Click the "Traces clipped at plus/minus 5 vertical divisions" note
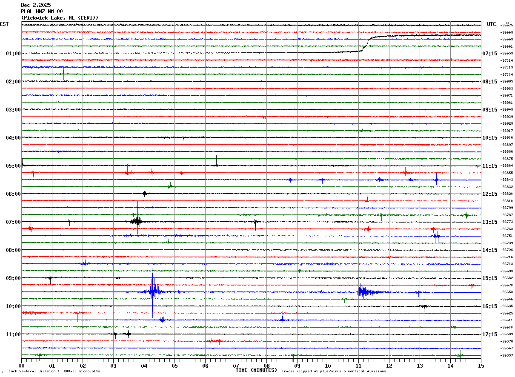The image size is (515, 377). (334, 371)
